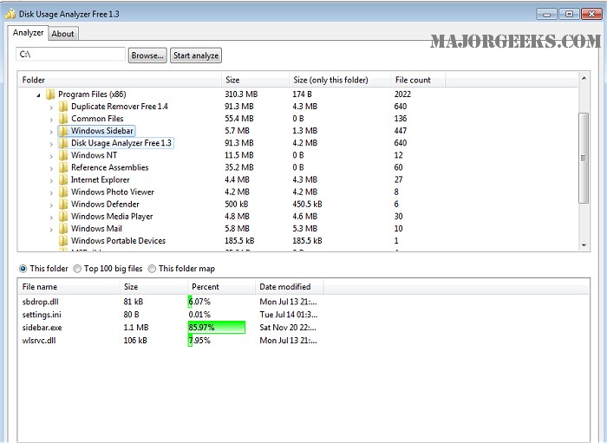Click the folder list scroll down arrow
The height and width of the screenshot is (443, 607).
tap(584, 245)
